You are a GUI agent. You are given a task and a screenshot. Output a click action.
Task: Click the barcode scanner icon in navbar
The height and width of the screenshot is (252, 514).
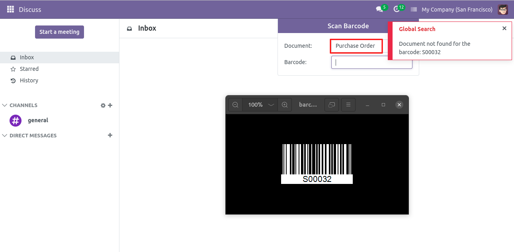pyautogui.click(x=414, y=10)
